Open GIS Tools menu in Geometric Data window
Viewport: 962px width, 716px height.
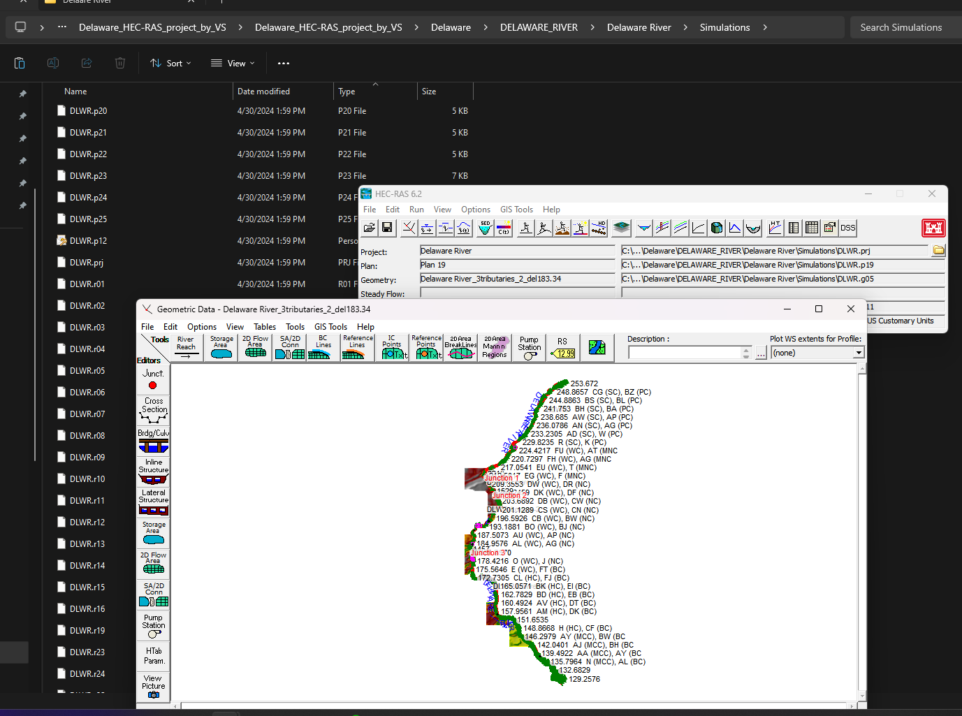(x=330, y=327)
